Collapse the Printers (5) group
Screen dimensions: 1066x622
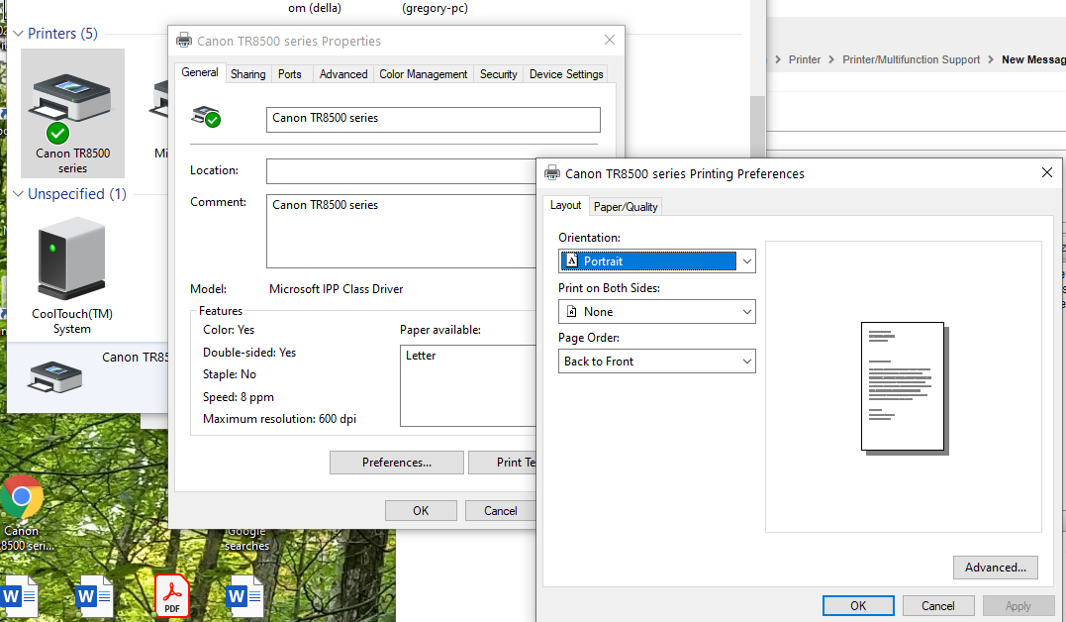18,34
